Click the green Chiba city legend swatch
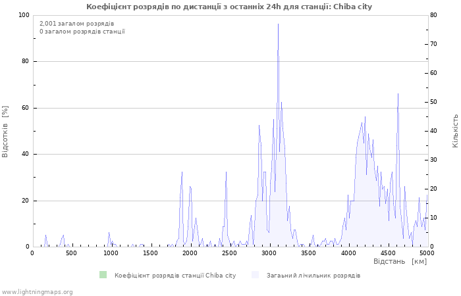Screen dimensions: 461x296 point(103,275)
